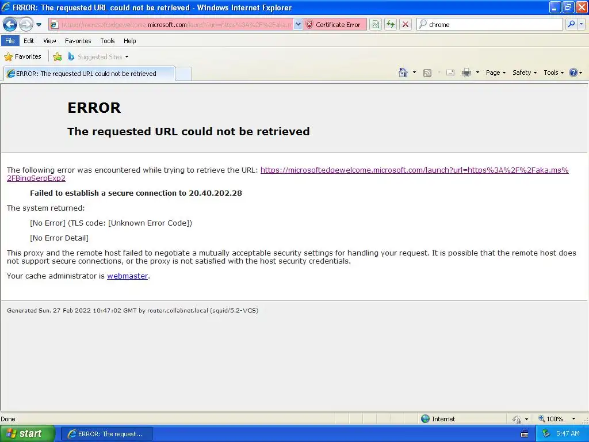Open the Certificate Error security report
Screen dimensions: 589x442
(334, 25)
